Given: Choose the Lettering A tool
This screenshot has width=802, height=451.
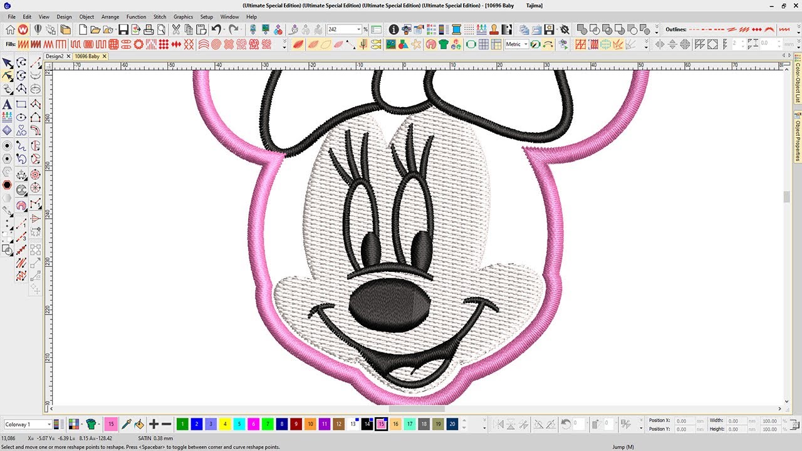Looking at the screenshot, I should coord(7,104).
